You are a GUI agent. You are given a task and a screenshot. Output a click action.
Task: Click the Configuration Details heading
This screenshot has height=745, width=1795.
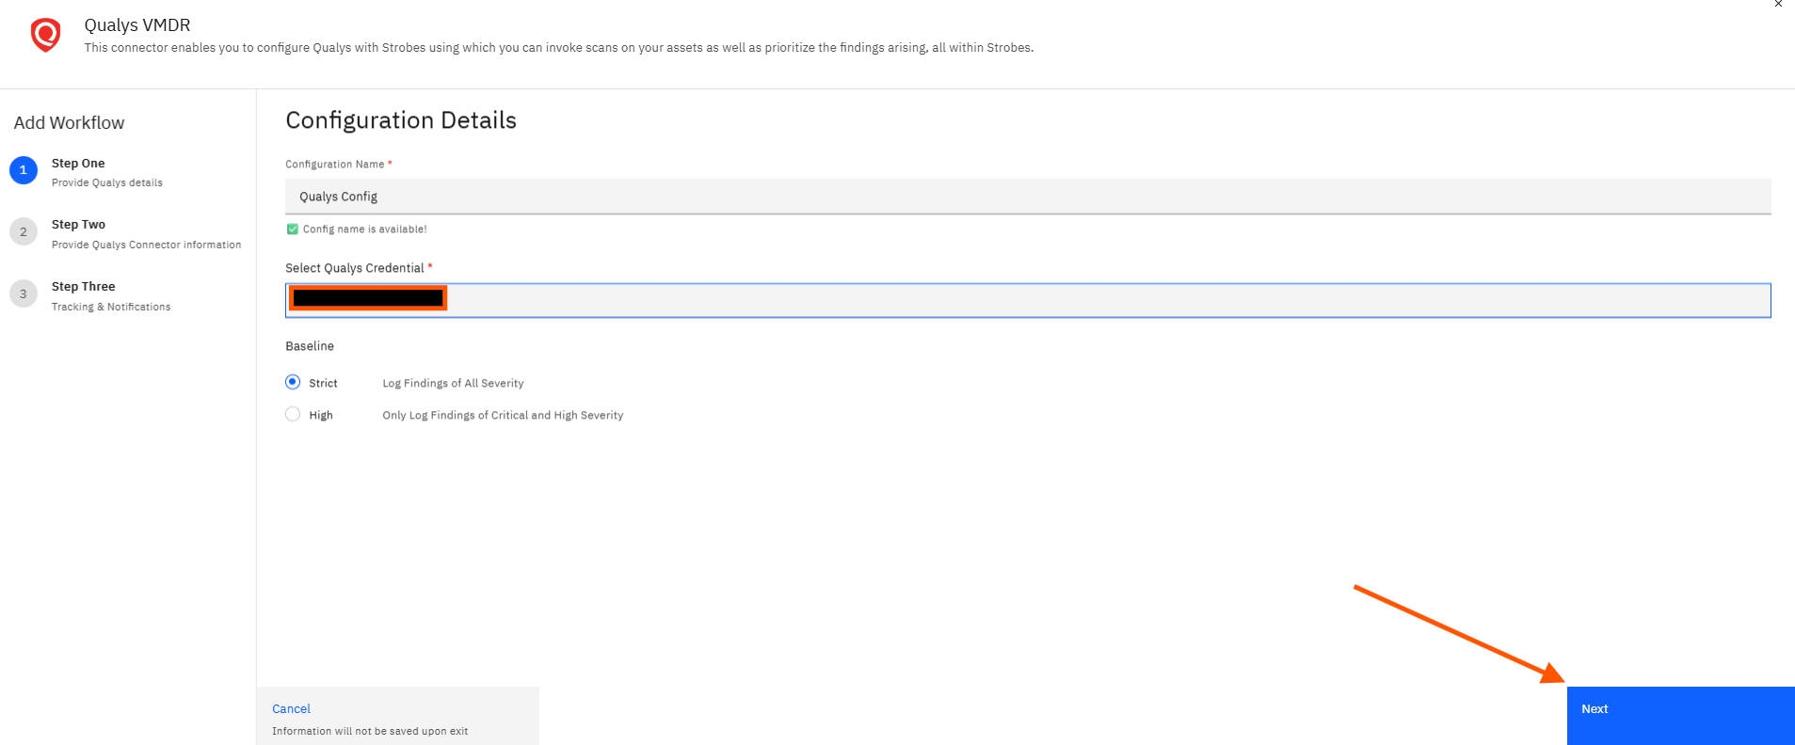click(401, 120)
